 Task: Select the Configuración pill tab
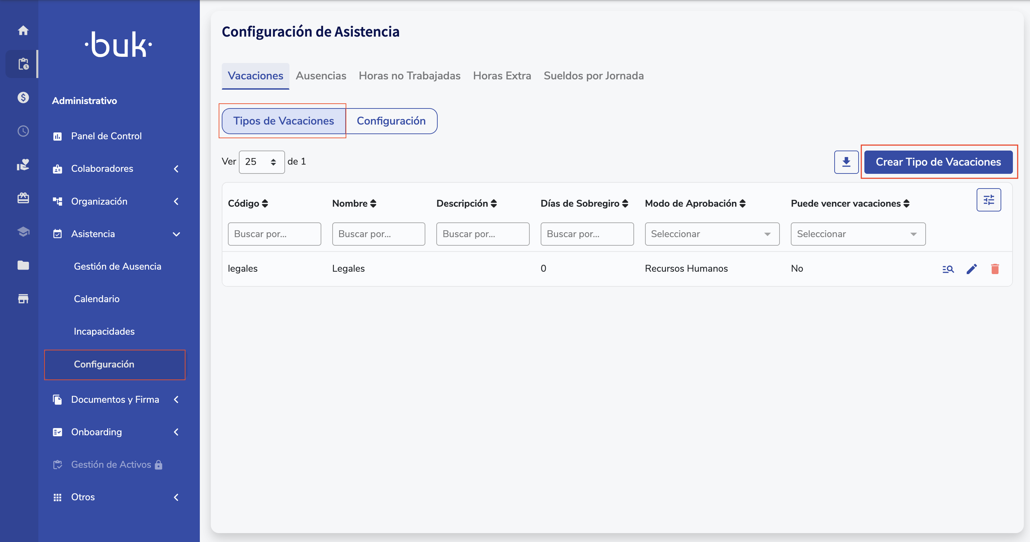click(391, 121)
